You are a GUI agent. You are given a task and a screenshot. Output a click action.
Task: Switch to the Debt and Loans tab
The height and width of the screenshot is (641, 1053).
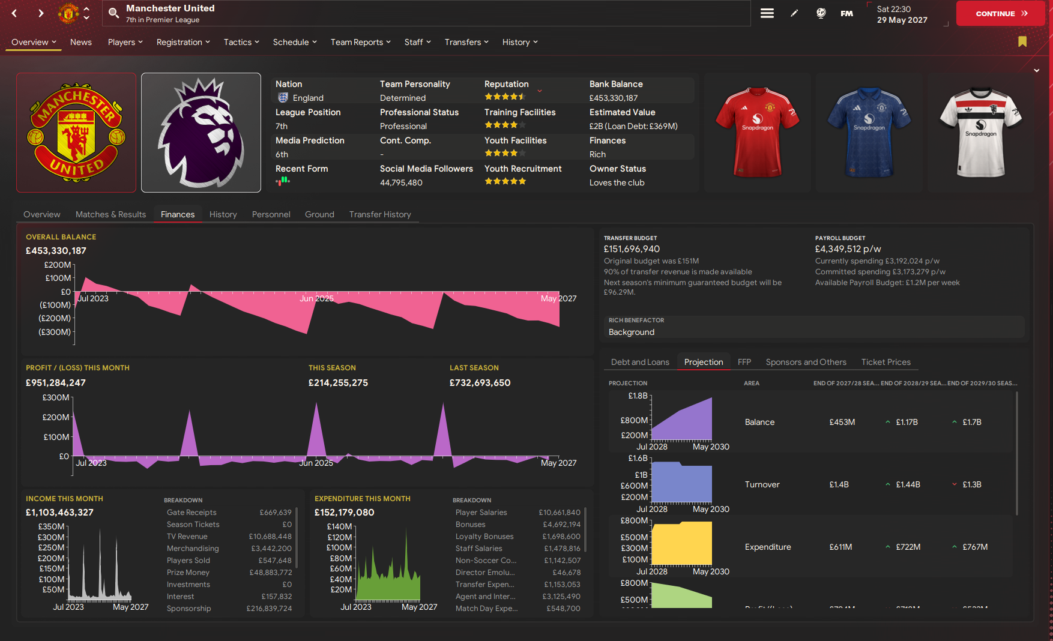(640, 362)
